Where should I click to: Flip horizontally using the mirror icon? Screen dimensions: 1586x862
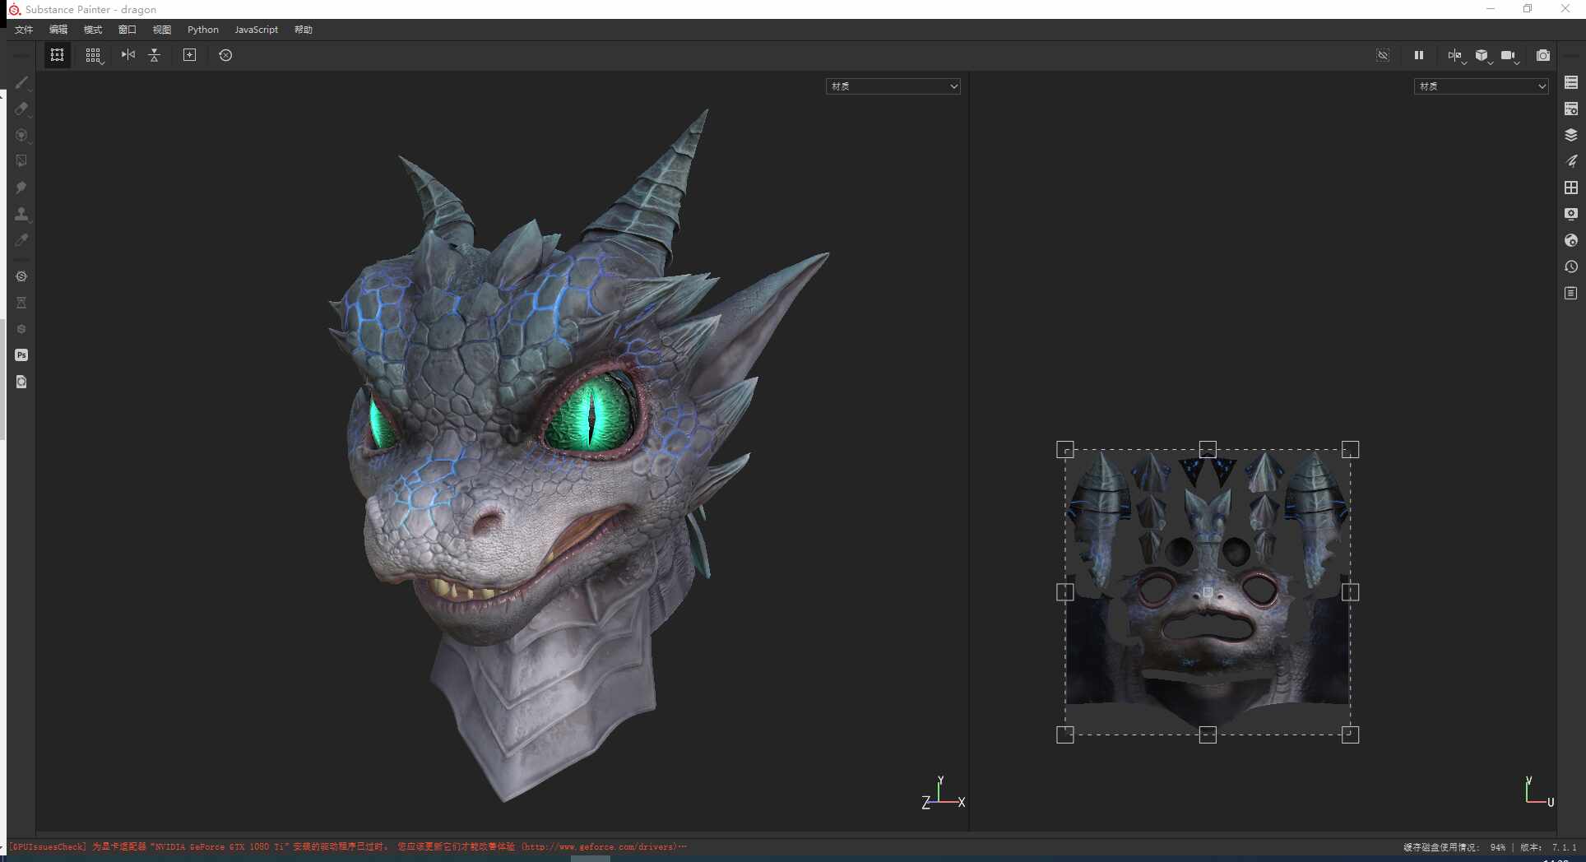128,55
